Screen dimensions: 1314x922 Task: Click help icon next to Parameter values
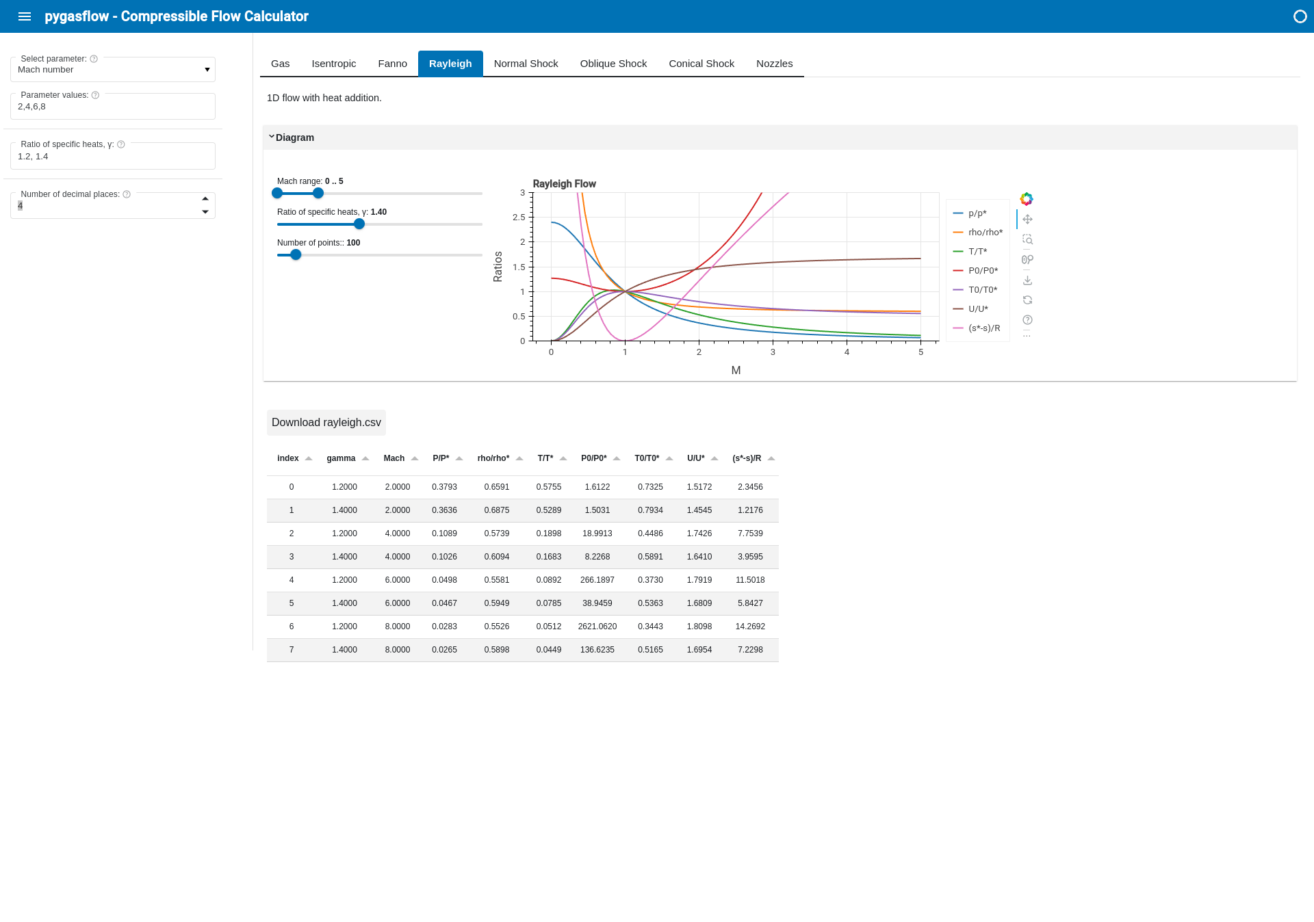(96, 95)
